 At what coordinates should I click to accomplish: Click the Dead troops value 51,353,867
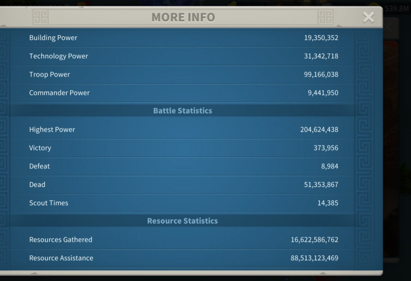(321, 185)
